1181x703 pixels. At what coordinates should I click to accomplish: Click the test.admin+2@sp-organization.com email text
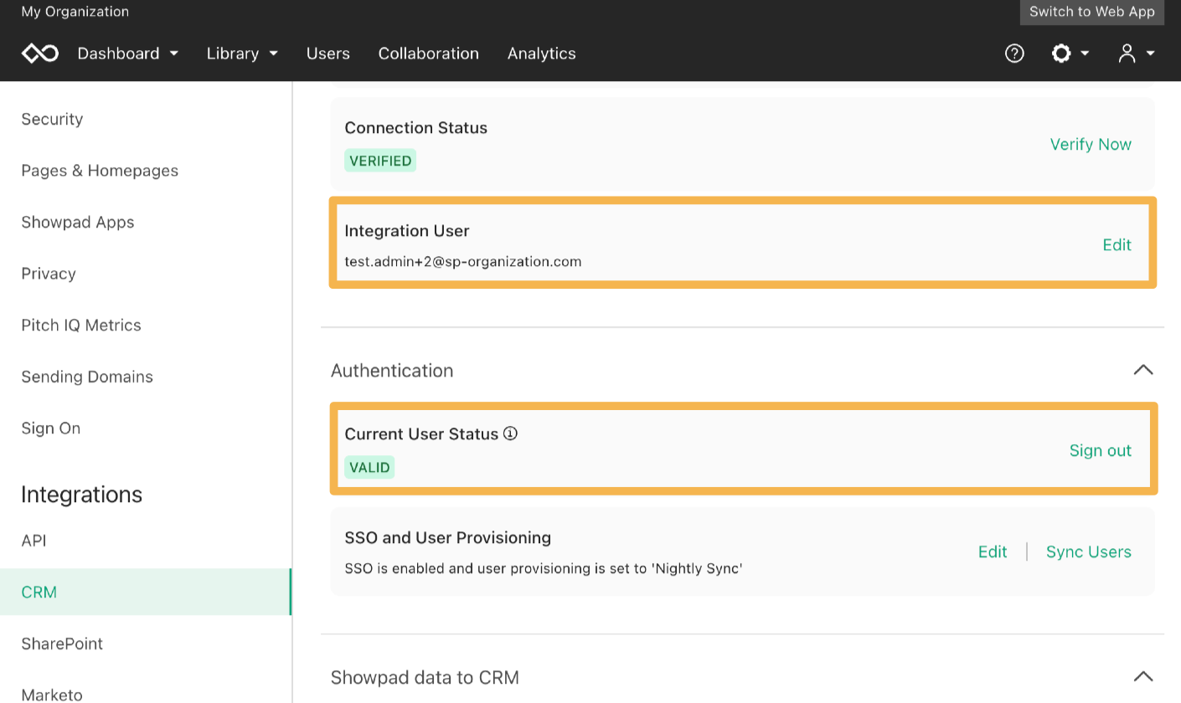coord(463,261)
